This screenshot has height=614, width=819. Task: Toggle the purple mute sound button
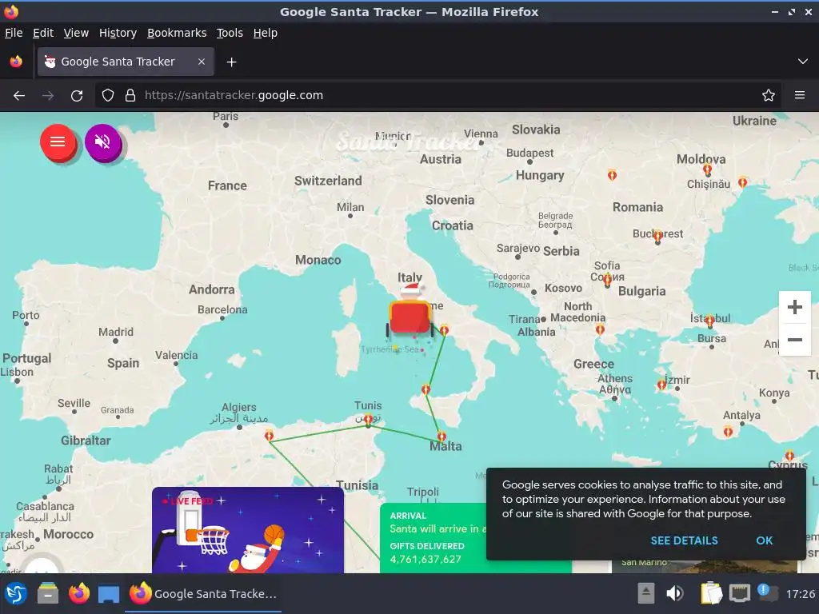coord(103,142)
